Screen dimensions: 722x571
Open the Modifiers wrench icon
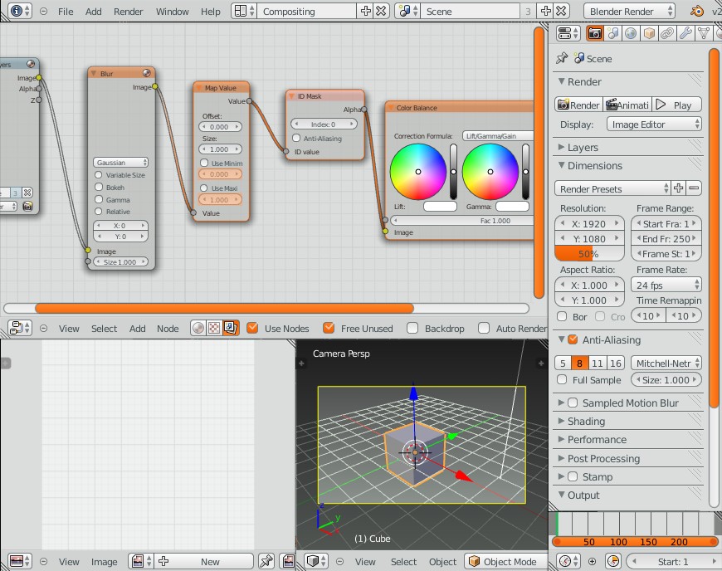[685, 33]
